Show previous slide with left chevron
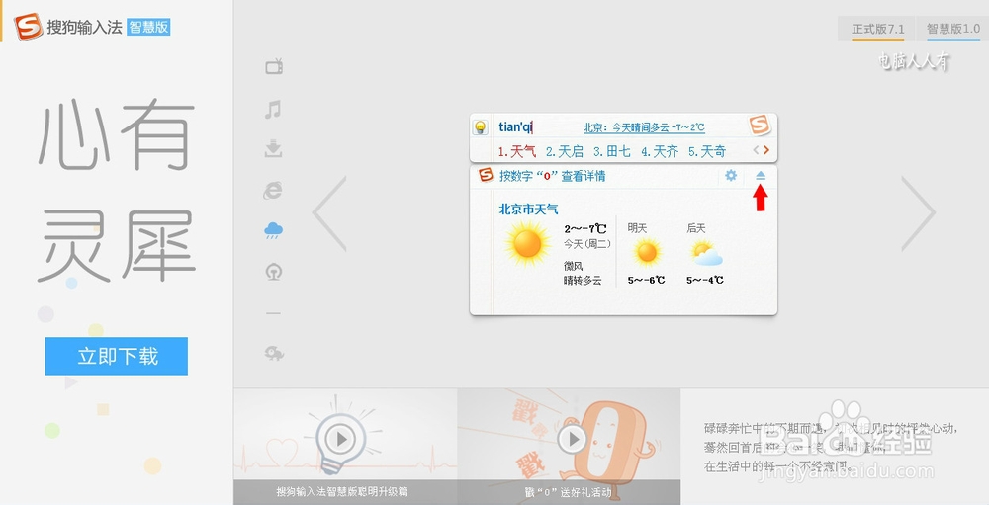This screenshot has width=989, height=505. pyautogui.click(x=330, y=213)
